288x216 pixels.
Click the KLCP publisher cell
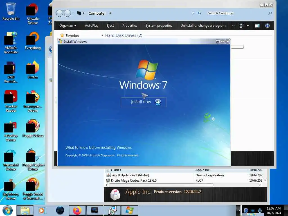(199, 180)
